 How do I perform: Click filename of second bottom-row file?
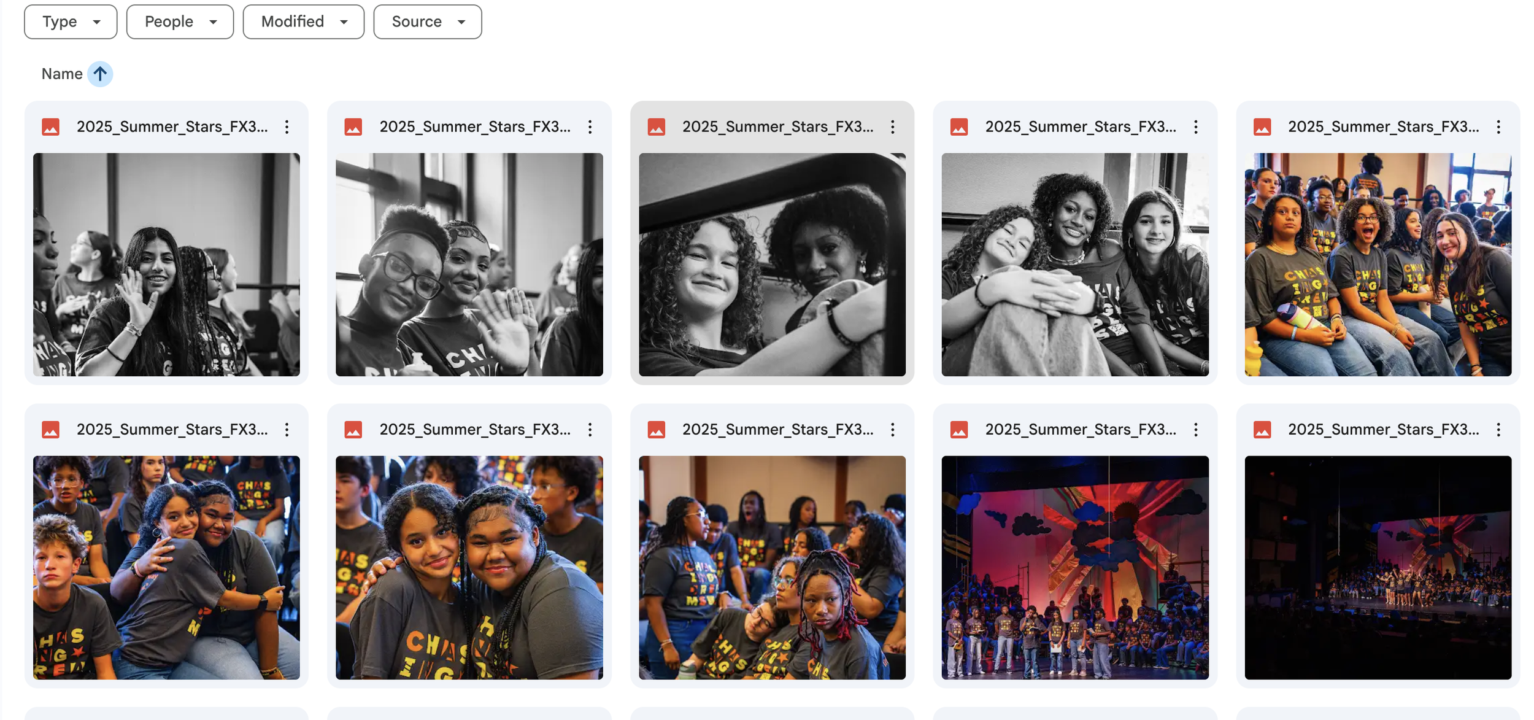click(x=474, y=430)
